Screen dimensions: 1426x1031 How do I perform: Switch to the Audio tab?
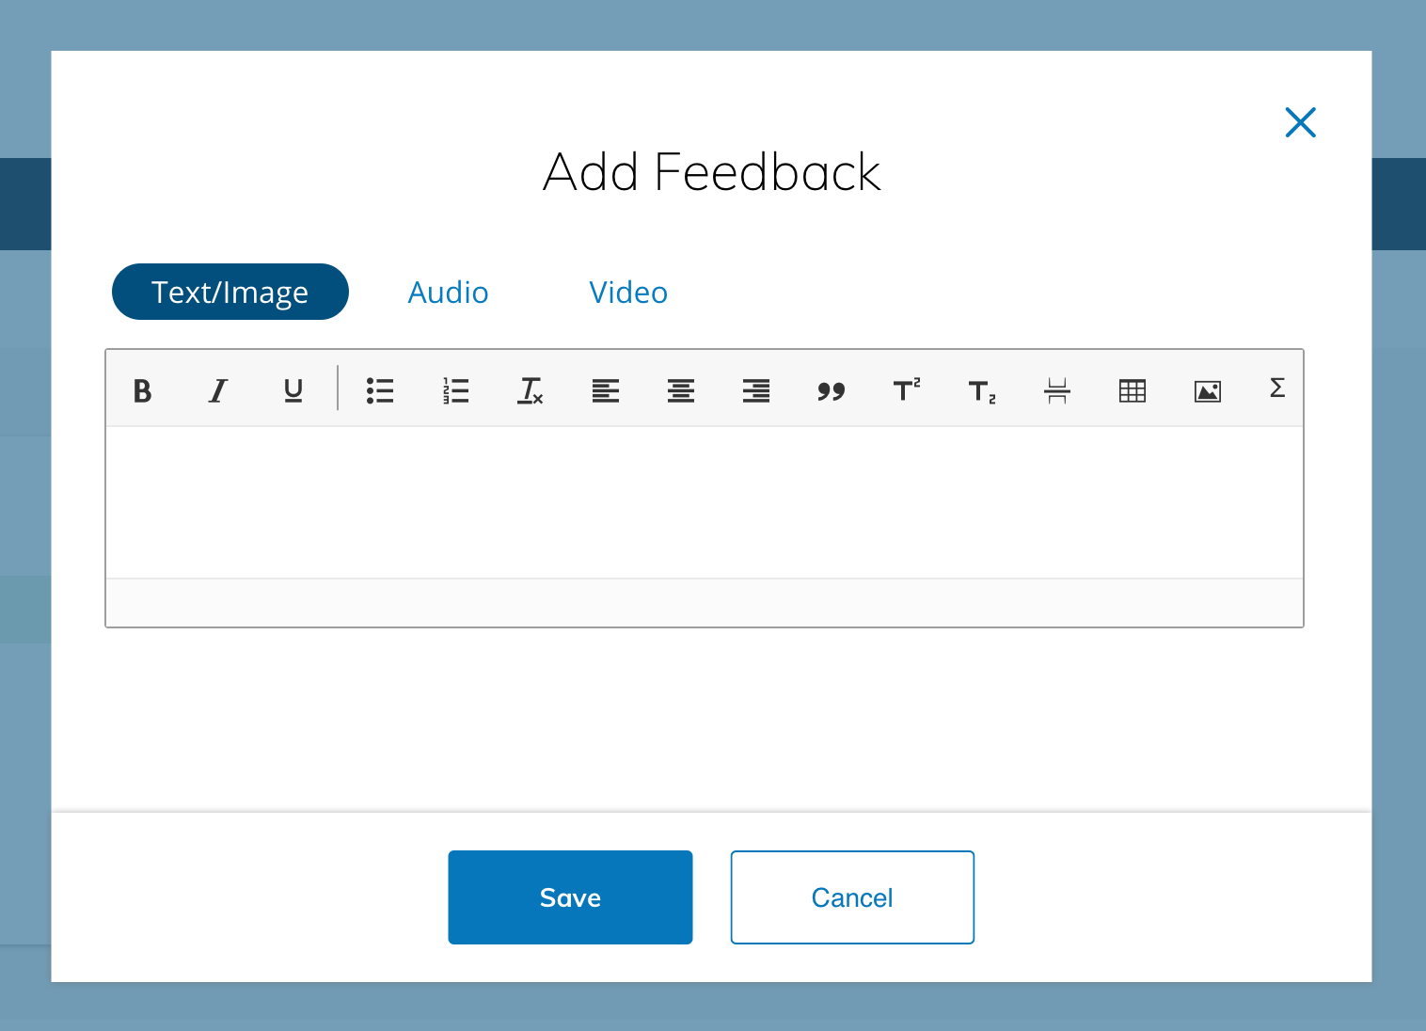pos(448,292)
